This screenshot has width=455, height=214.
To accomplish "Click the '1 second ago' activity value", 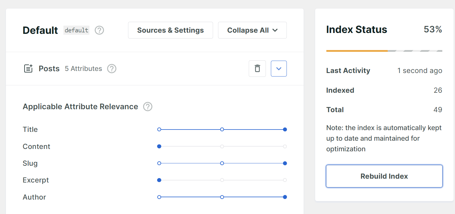I will click(420, 71).
